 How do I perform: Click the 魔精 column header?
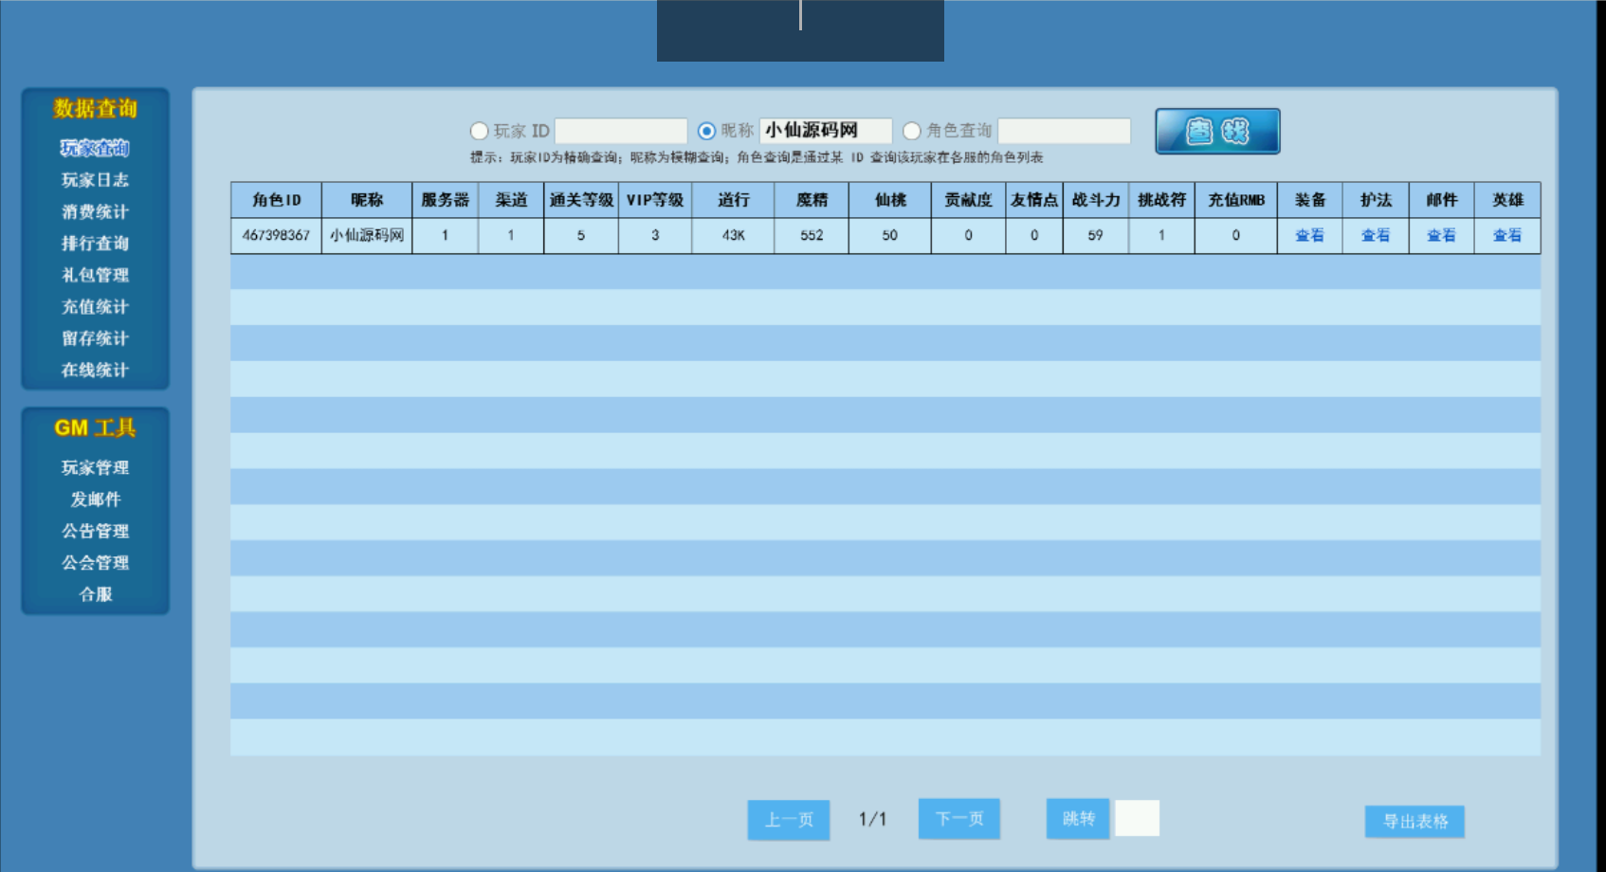coord(812,200)
